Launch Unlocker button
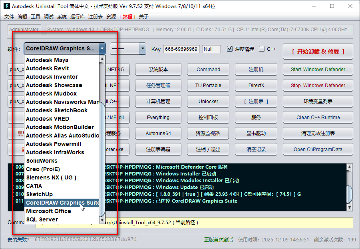Viewport: 360px width, 249px height. (x=208, y=101)
